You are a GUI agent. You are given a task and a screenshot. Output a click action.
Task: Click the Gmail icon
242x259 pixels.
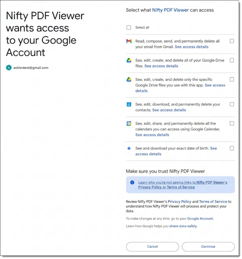point(129,41)
